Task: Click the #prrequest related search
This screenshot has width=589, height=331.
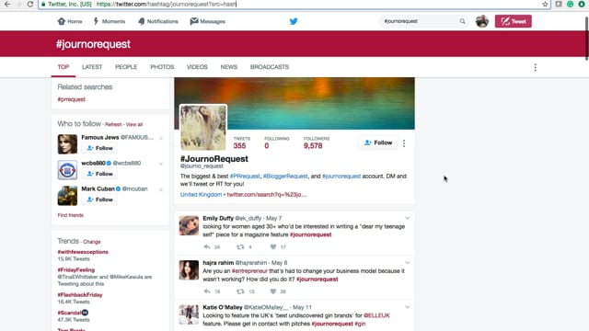Action: point(72,99)
